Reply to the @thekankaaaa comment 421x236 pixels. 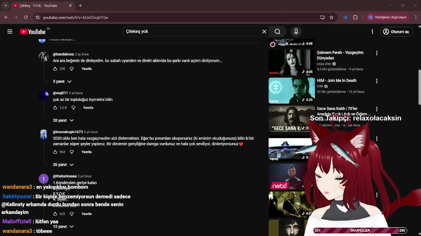tap(87, 214)
